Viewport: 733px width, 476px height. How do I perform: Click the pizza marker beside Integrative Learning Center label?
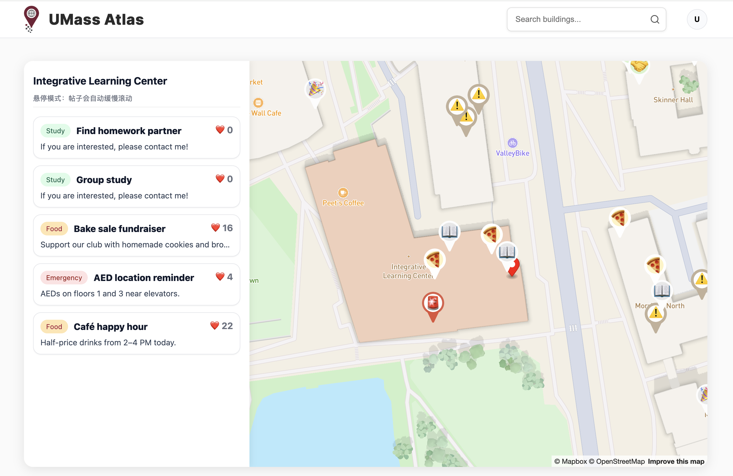434,260
